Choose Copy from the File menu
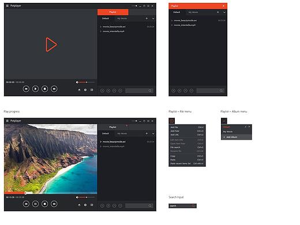This screenshot has height=225, width=300. tap(187, 156)
